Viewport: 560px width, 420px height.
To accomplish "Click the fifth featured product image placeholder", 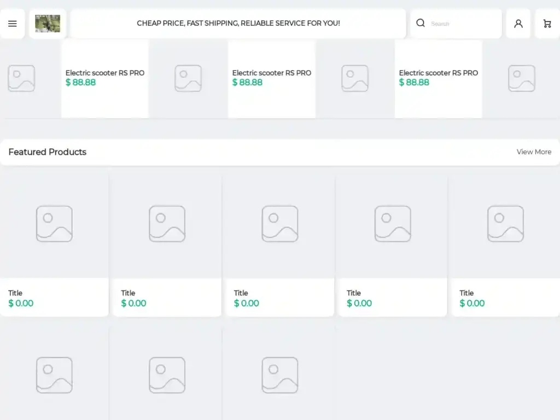I will tap(505, 224).
